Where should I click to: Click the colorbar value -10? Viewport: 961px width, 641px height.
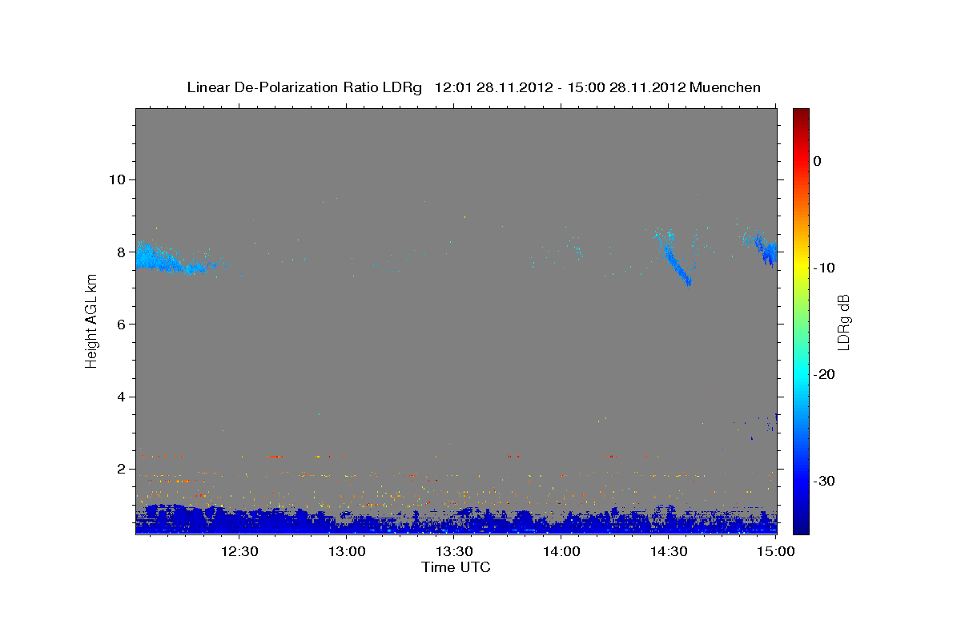[x=825, y=268]
